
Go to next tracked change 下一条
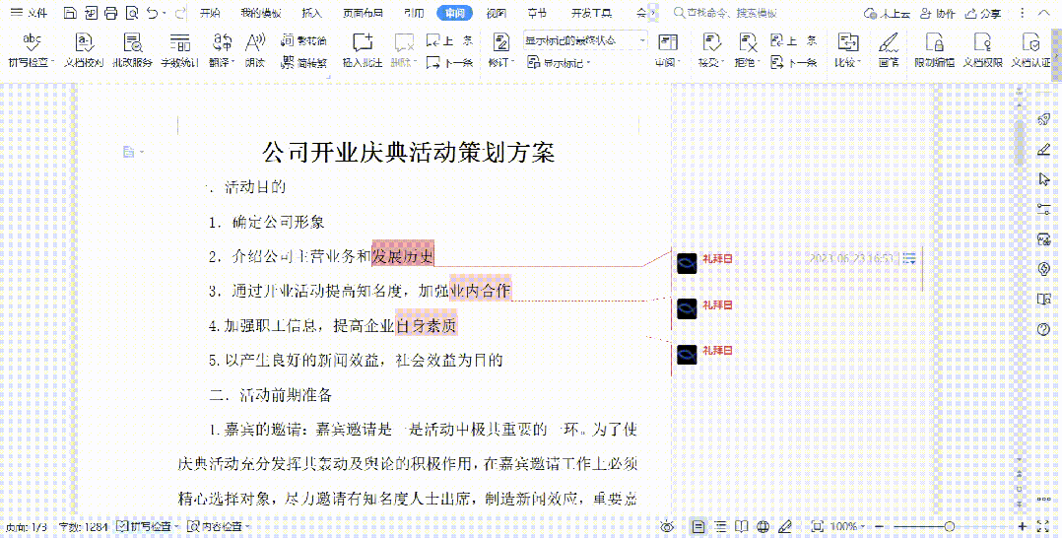794,63
